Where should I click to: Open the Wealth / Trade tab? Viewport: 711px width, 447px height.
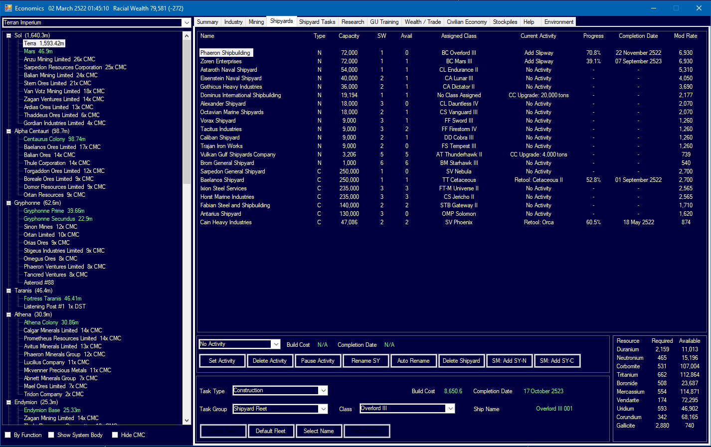pos(423,22)
